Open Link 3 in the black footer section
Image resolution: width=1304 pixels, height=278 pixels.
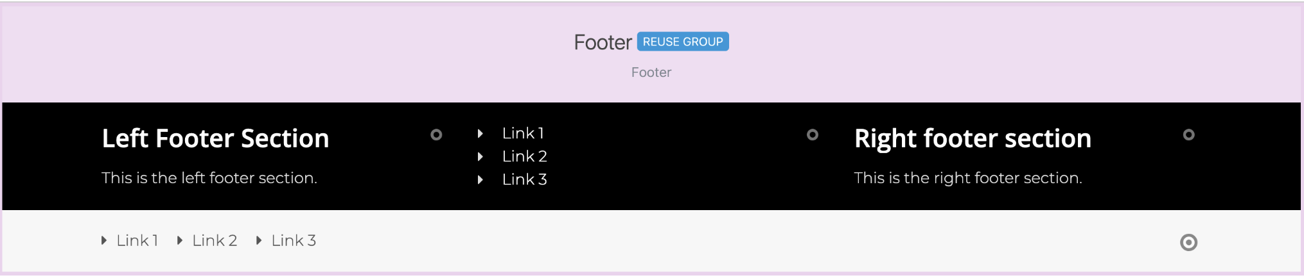pos(524,179)
